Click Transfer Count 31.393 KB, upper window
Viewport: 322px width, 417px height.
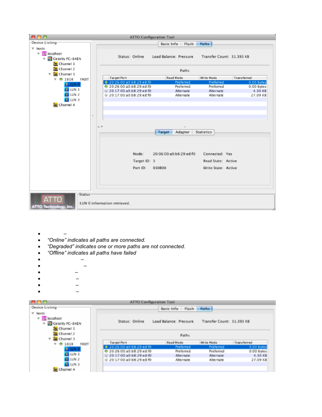(225, 57)
